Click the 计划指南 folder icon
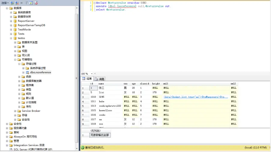The height and width of the screenshot is (152, 271). [23, 102]
